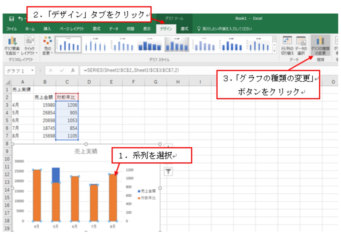Open クイックレイアウト (Quick Layout)
Screen dimensions: 341x234
(x=29, y=45)
